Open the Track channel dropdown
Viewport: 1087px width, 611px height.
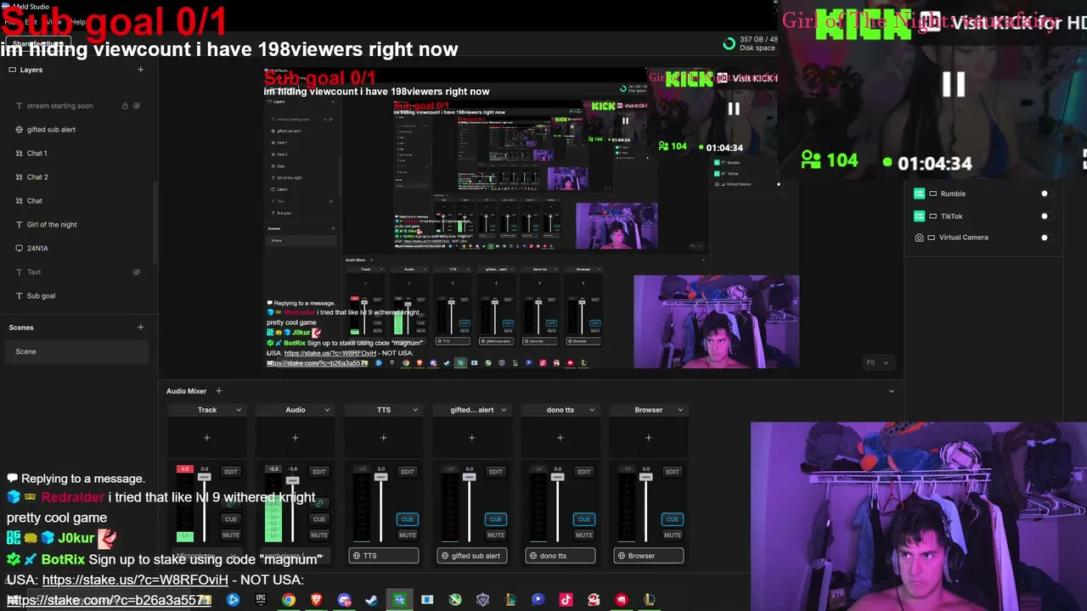pyautogui.click(x=239, y=410)
